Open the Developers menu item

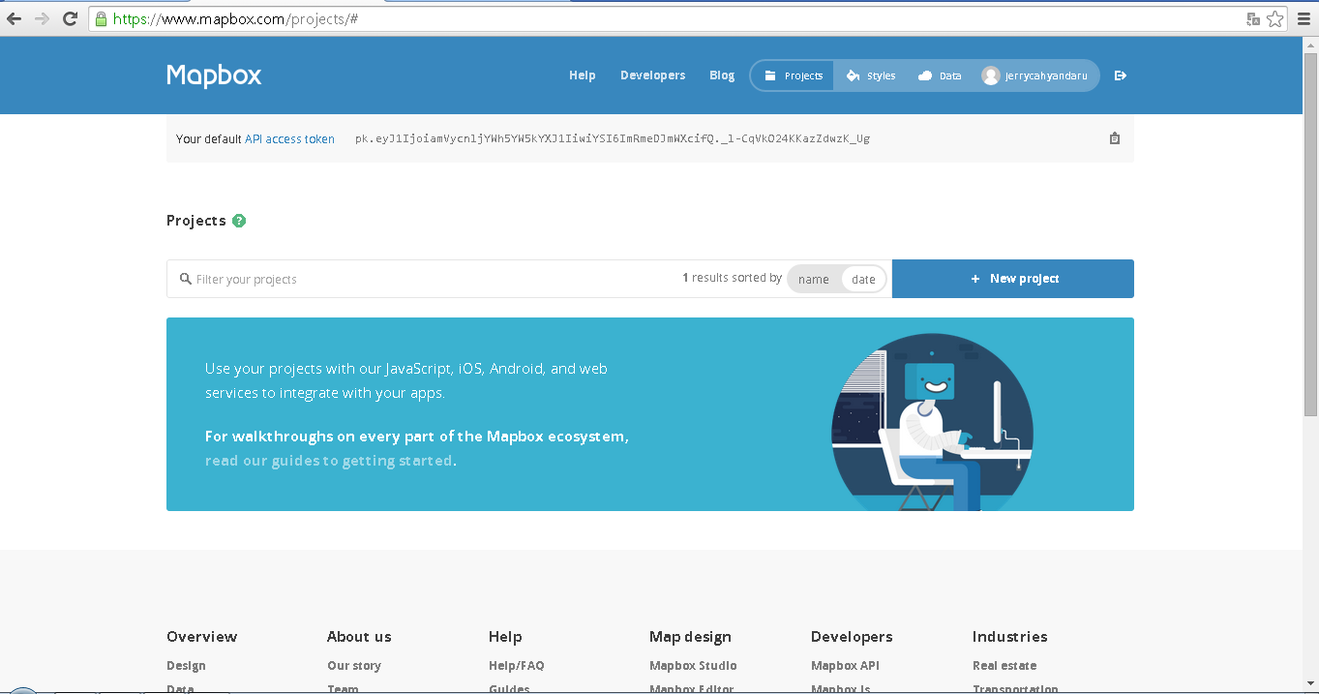[x=653, y=75]
